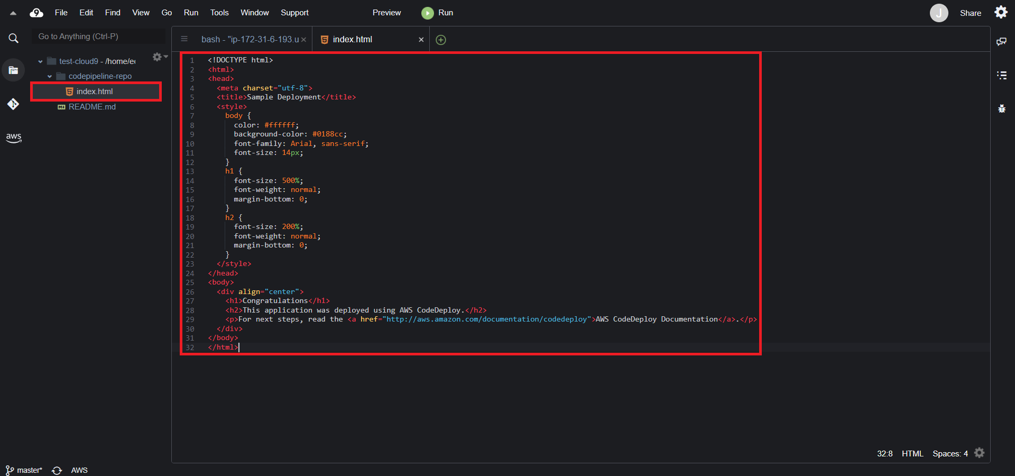Screen dimensions: 1015x476
Task: Collapse the menu bar with the up arrow
Action: [x=13, y=13]
